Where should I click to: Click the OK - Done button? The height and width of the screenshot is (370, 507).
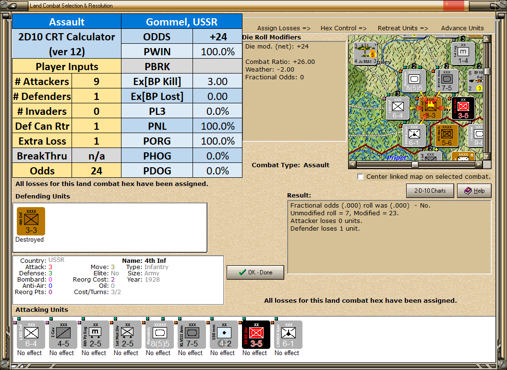tap(255, 272)
